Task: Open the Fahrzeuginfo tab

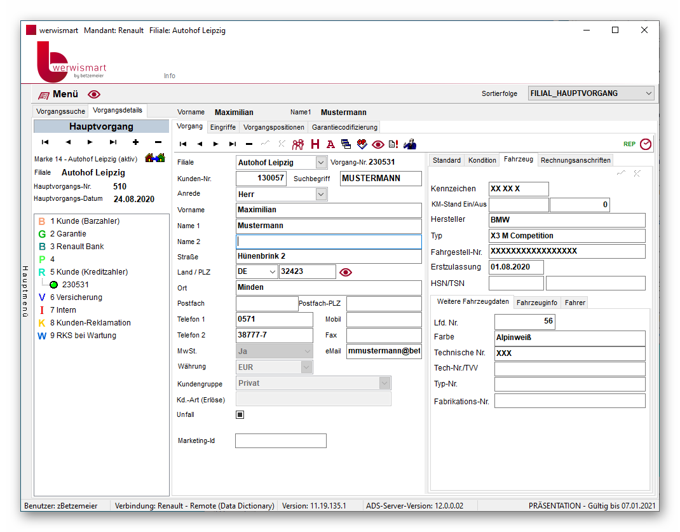Action: (x=537, y=303)
